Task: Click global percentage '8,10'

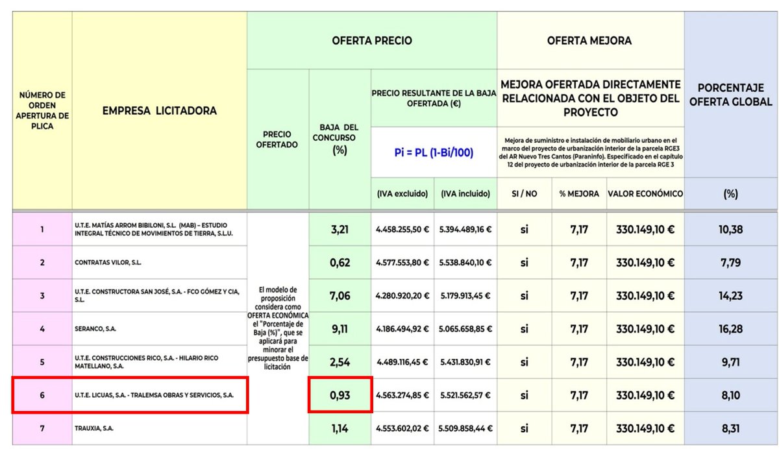Action: click(730, 394)
